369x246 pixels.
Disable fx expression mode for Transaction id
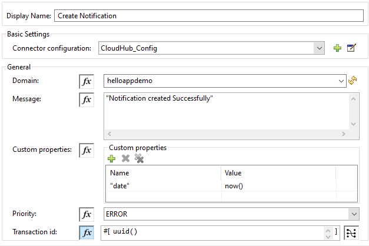click(87, 232)
